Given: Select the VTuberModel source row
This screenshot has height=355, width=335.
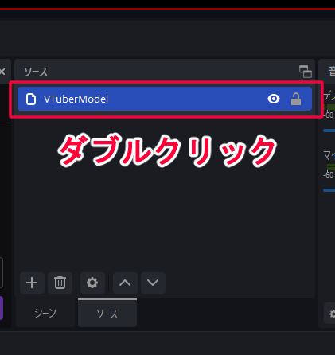Looking at the screenshot, I should tap(165, 99).
